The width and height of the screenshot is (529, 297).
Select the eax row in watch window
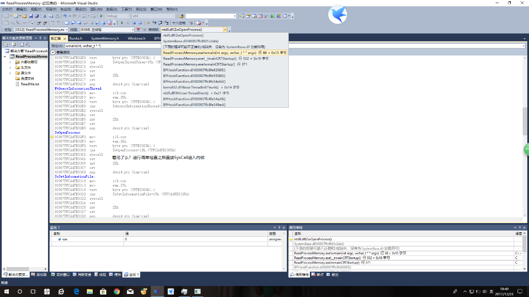tap(167, 239)
